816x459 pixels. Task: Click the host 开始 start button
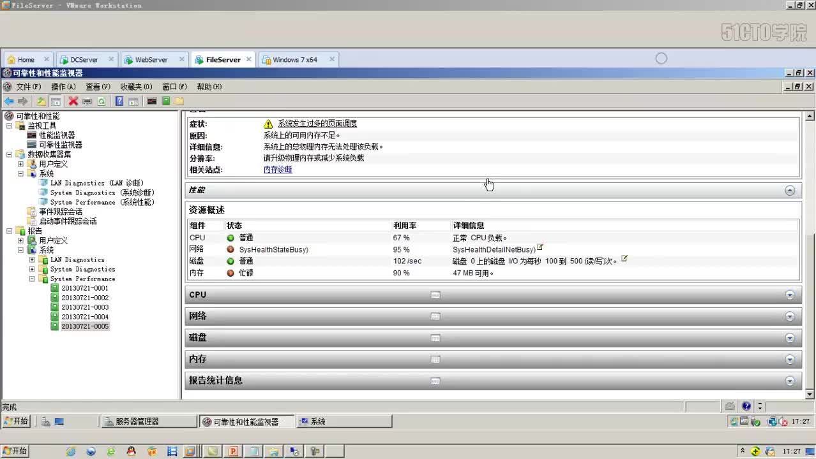coord(15,451)
